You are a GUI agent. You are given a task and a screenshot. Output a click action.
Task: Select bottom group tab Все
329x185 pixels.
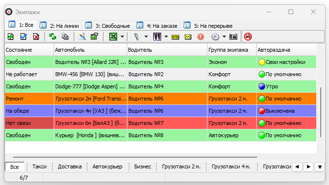15,167
